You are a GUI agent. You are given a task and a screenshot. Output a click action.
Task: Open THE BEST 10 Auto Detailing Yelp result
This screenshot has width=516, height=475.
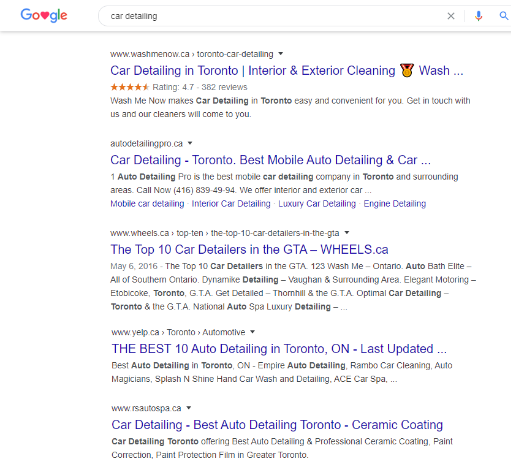(279, 349)
